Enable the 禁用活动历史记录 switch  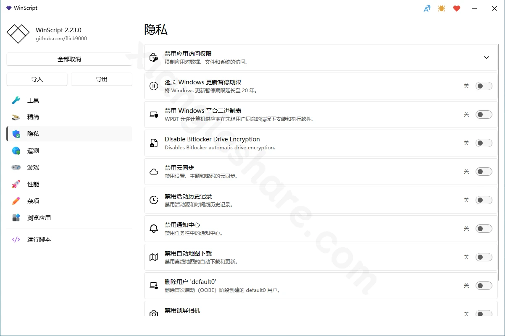484,200
